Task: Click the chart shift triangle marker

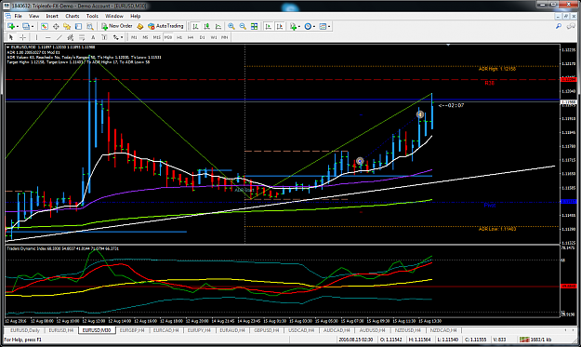Action: tap(448, 45)
